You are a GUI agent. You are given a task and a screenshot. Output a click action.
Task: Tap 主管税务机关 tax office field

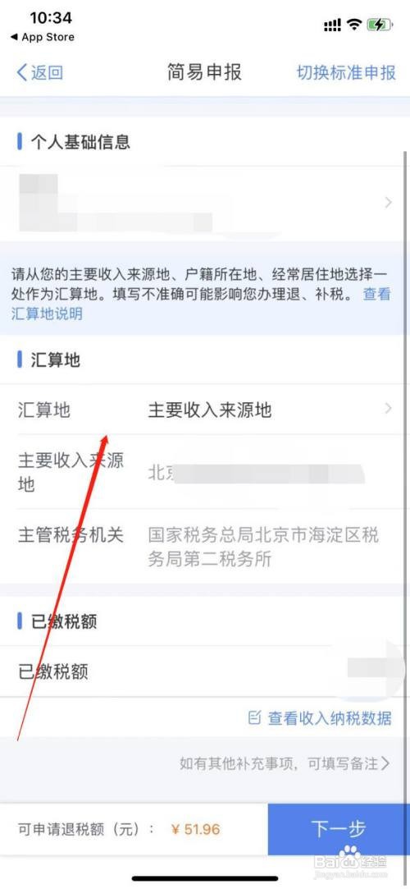[263, 548]
